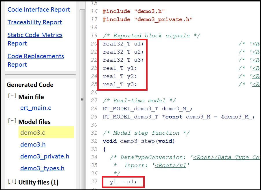Click the 'Generated Code' heading
Image resolution: width=261 pixels, height=190 pixels.
pyautogui.click(x=30, y=85)
